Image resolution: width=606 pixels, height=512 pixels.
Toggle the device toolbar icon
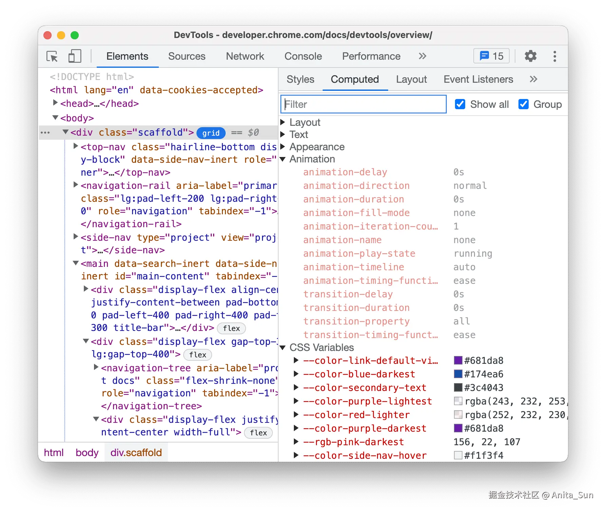pyautogui.click(x=75, y=56)
